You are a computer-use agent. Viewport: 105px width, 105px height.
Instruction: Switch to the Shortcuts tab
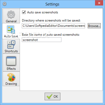coord(11,46)
